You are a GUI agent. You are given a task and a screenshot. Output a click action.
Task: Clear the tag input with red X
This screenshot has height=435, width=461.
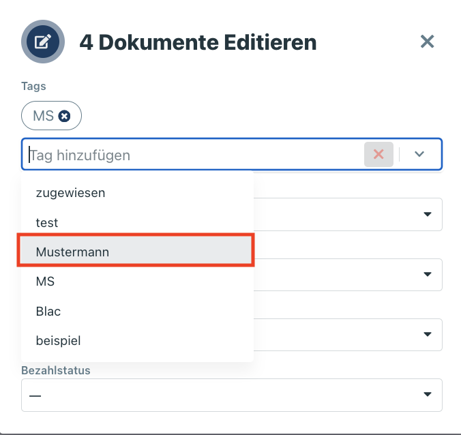378,155
